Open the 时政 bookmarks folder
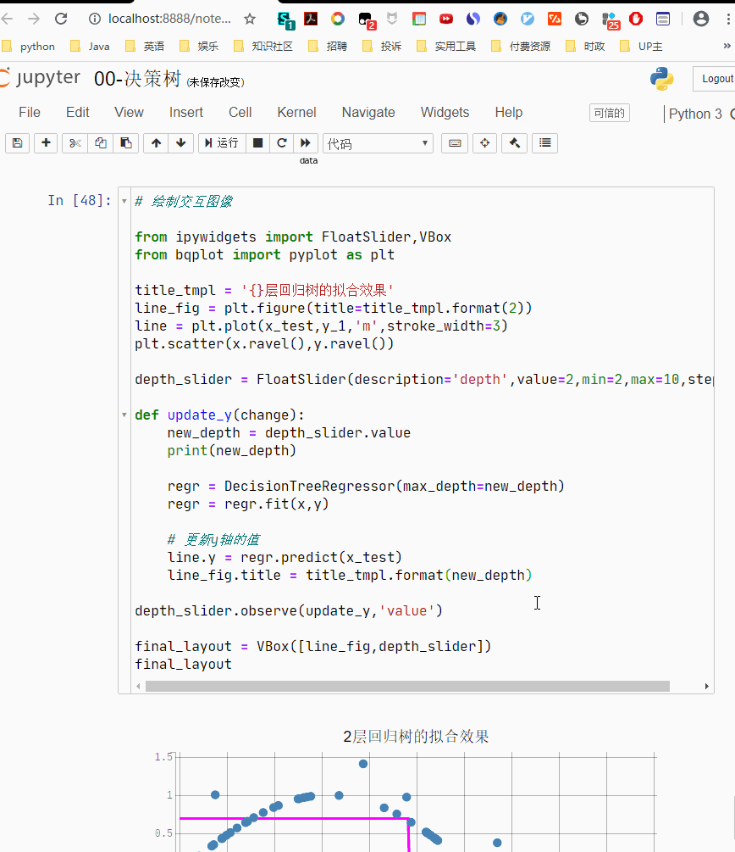Image resolution: width=735 pixels, height=852 pixels. [586, 46]
